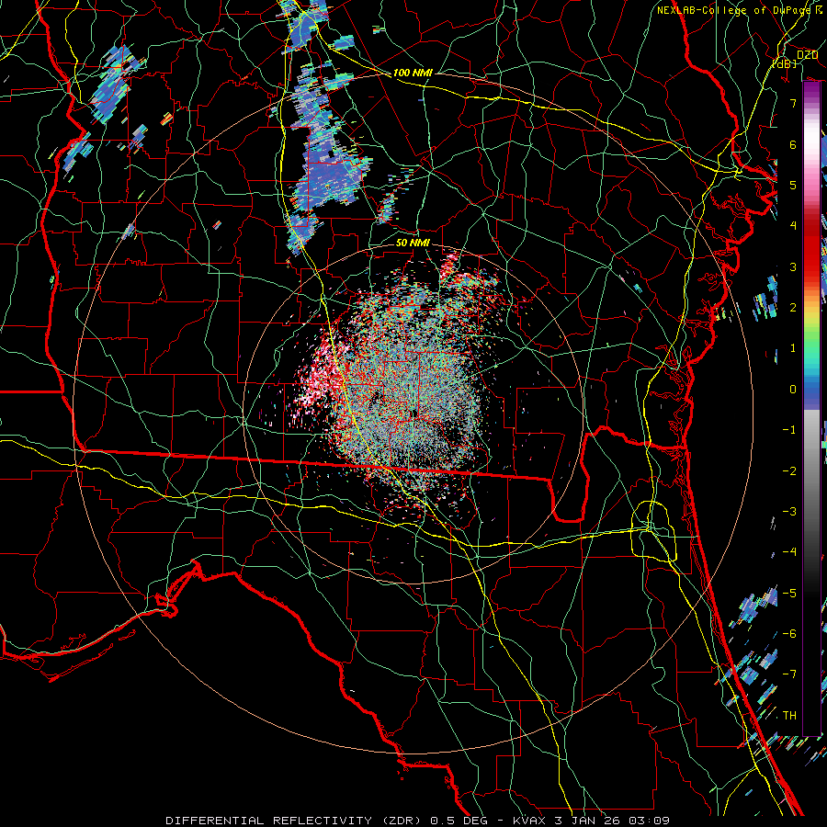This screenshot has height=827, width=827.
Task: Click the scale value "-1"
Action: coord(789,430)
